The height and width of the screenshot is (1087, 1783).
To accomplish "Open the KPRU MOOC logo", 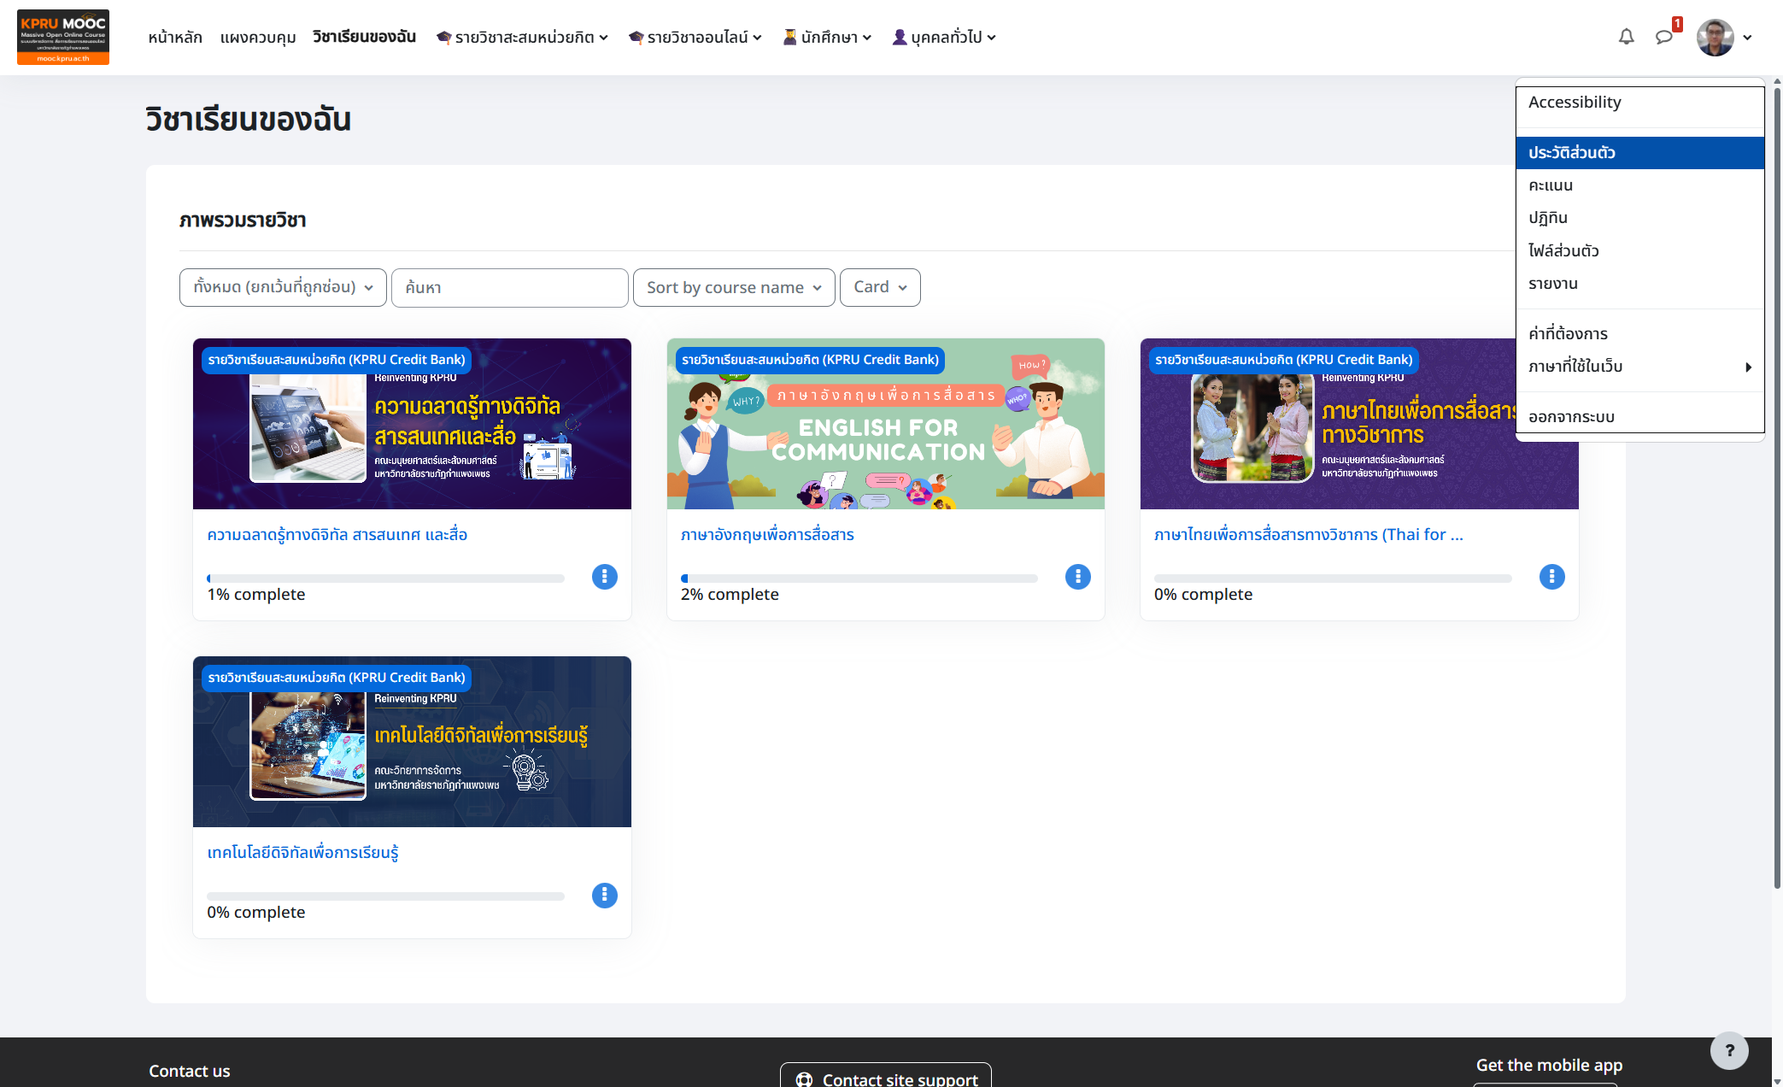I will click(63, 37).
